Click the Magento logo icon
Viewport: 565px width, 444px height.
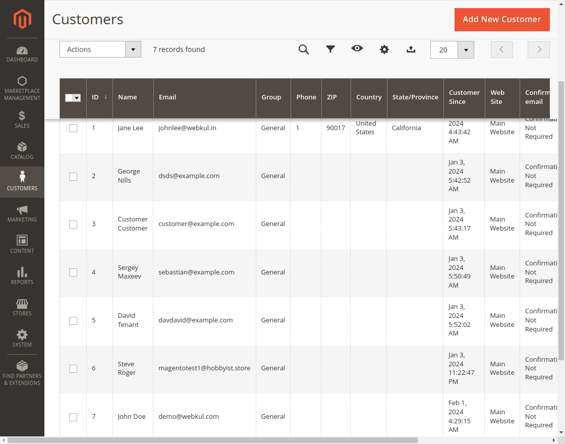click(x=22, y=19)
